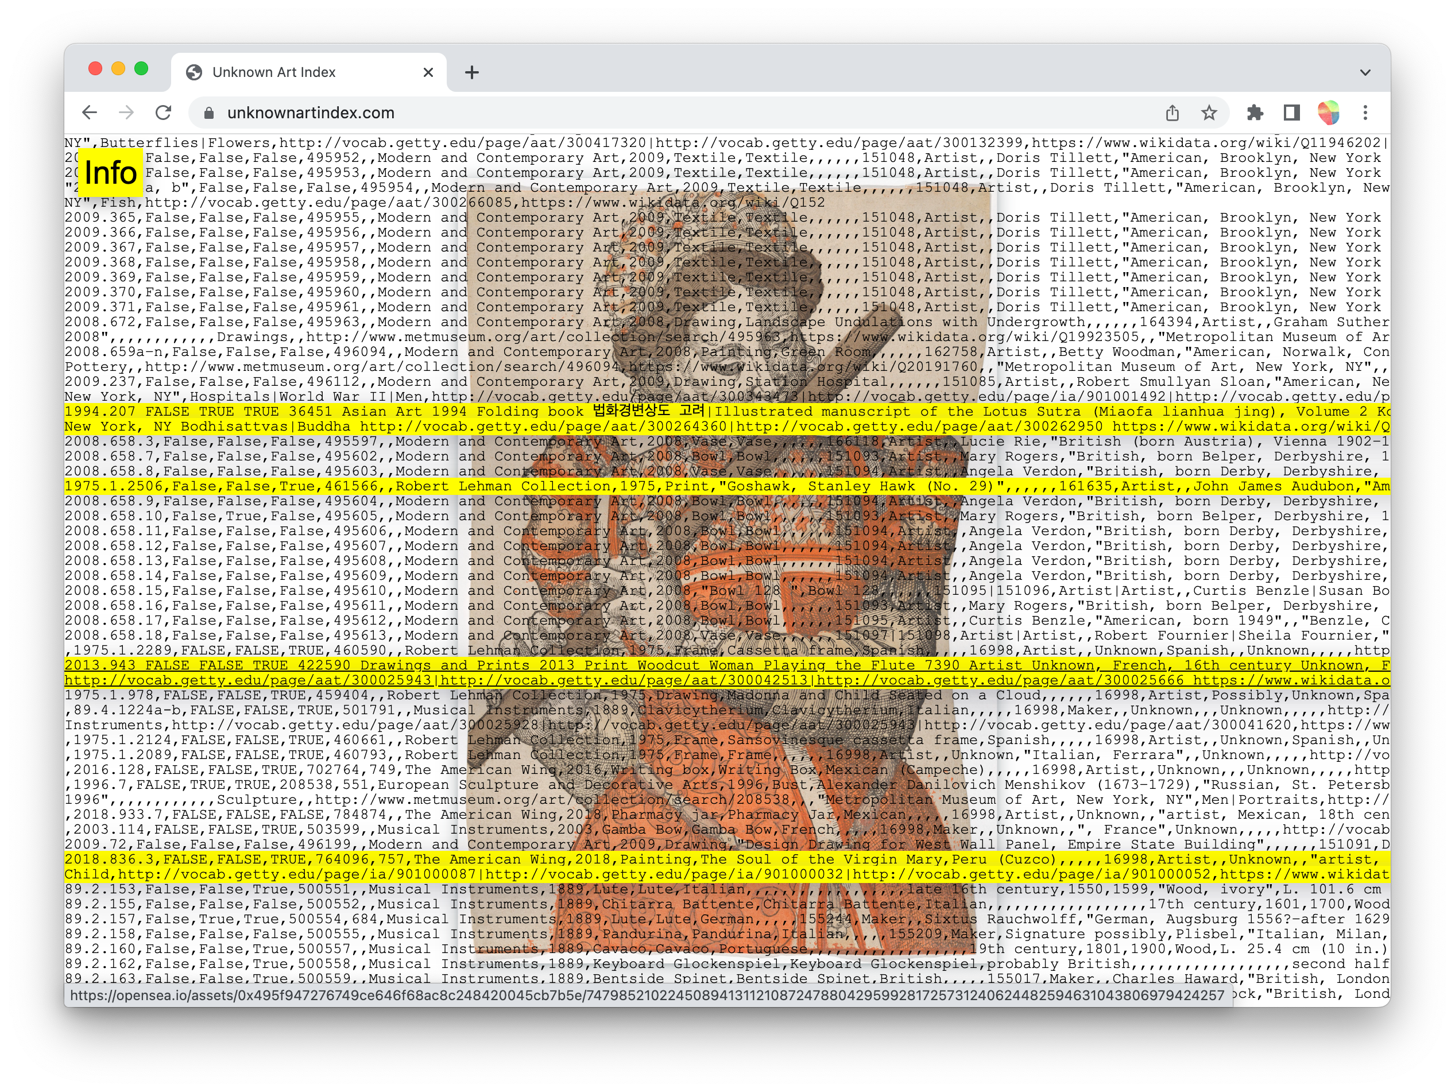This screenshot has height=1092, width=1455.
Task: Click row 89.2.160 Cavaco, Portuguese
Action: tap(727, 948)
